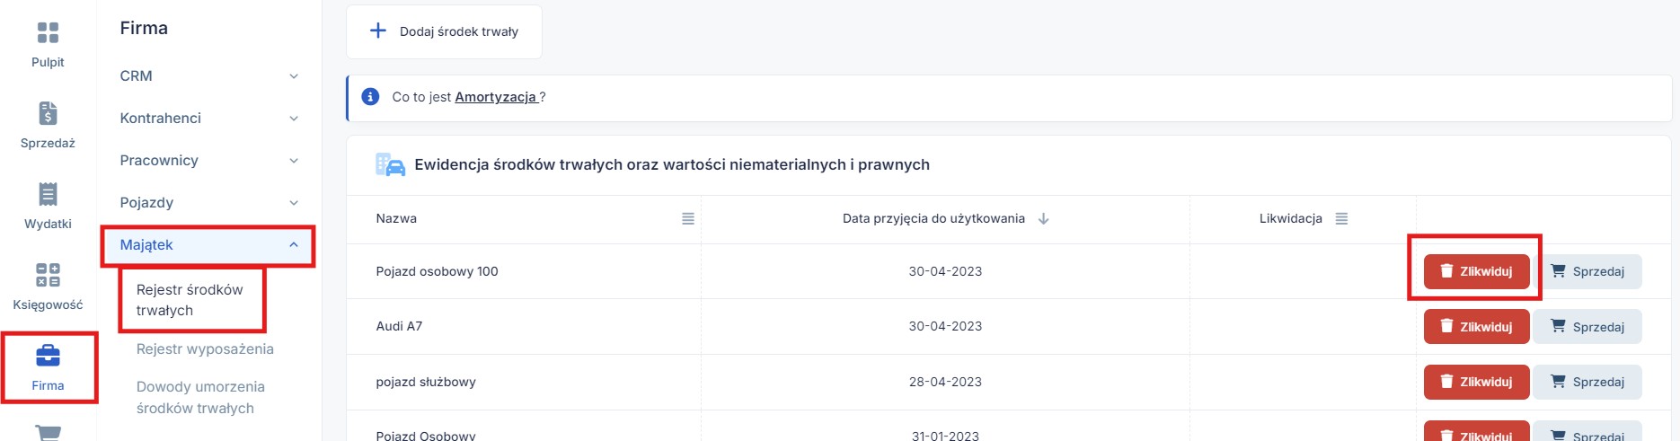This screenshot has height=441, width=1680.
Task: Open Rejestr wyposażenia submenu item
Action: [x=205, y=349]
